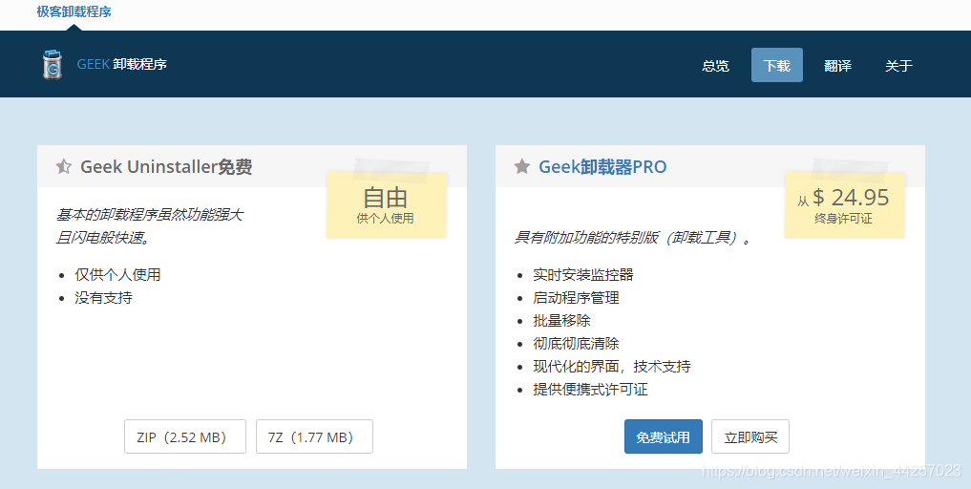Click the 立即购买 button
Screen dimensions: 971x489
click(750, 436)
